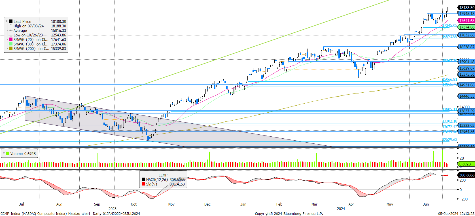Select the 16538.87 horizontal line price tag
The image size is (475, 216).
coord(466,47)
